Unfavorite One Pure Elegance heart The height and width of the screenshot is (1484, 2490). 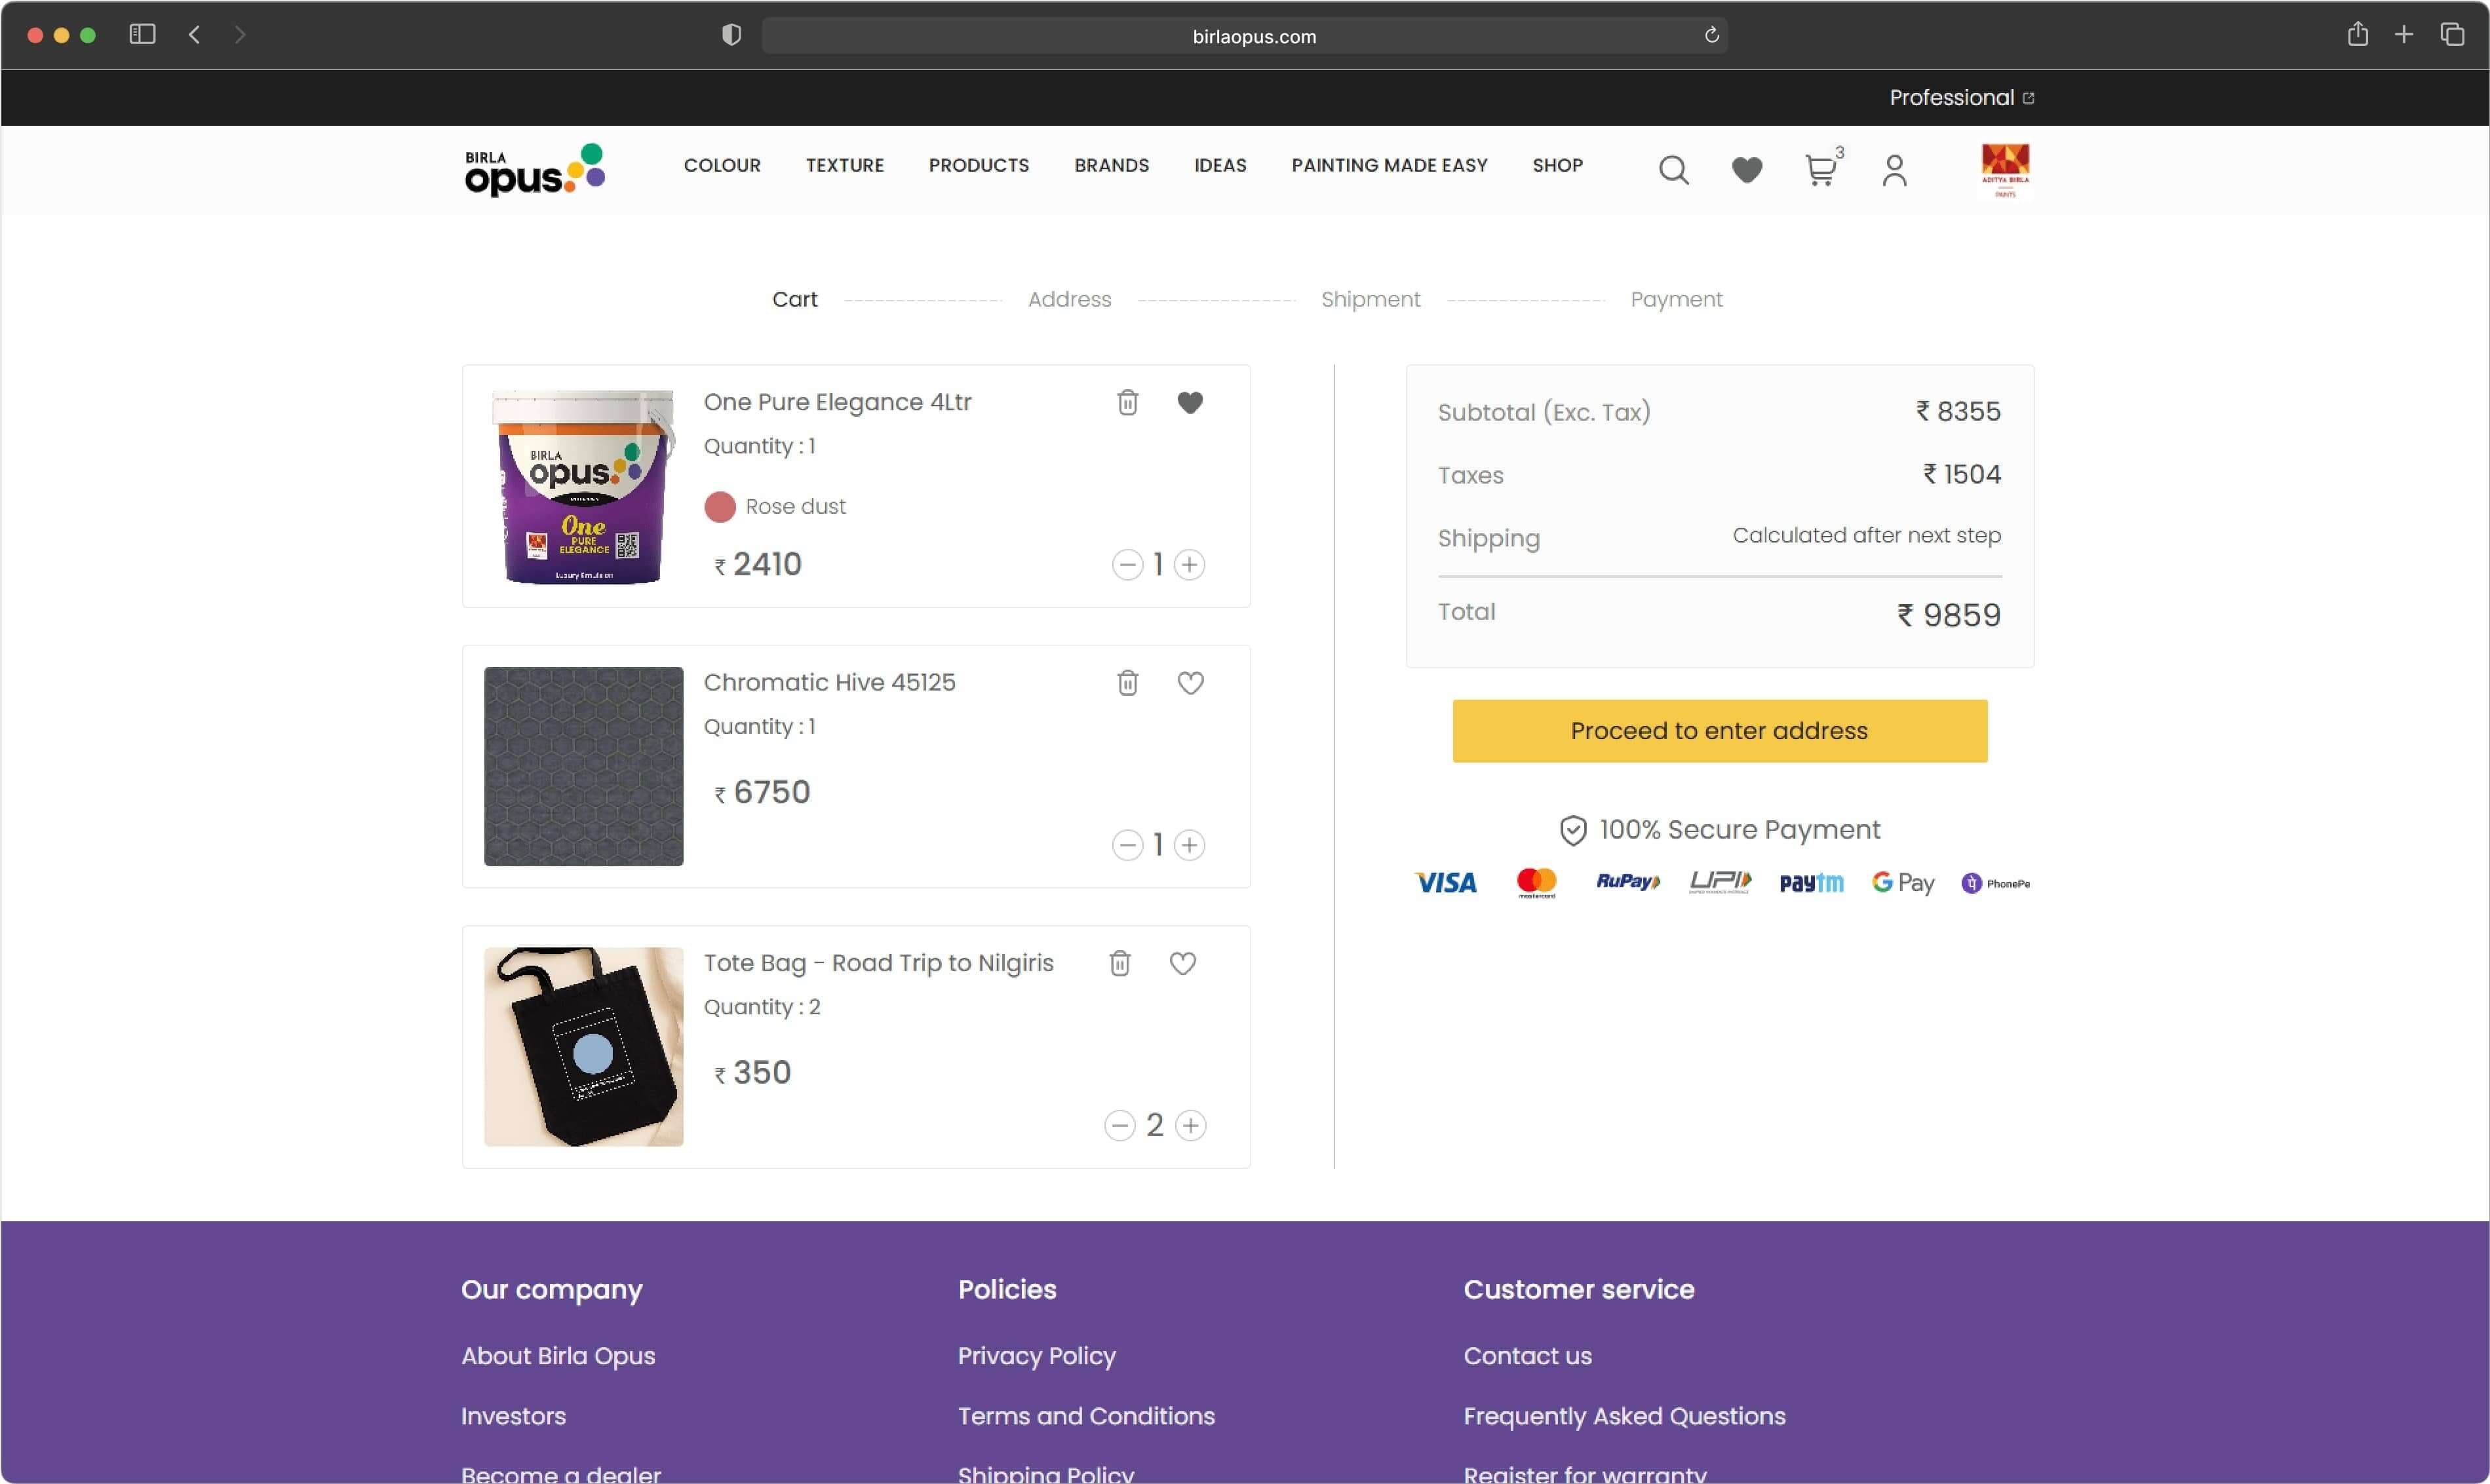tap(1190, 402)
